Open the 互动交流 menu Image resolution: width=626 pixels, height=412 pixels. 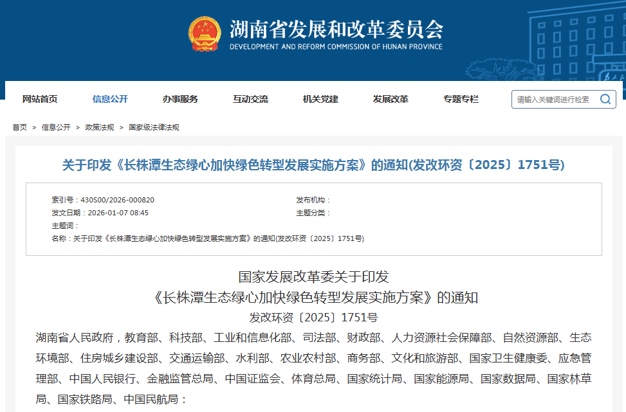[x=250, y=99]
